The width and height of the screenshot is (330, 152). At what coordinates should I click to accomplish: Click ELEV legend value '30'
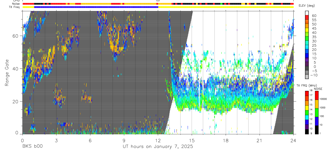pyautogui.click(x=314, y=41)
